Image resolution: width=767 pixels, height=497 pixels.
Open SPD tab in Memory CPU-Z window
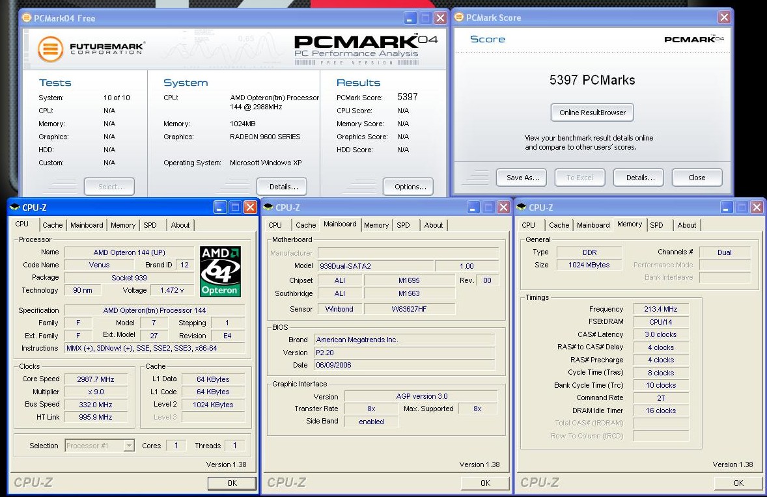click(x=656, y=225)
